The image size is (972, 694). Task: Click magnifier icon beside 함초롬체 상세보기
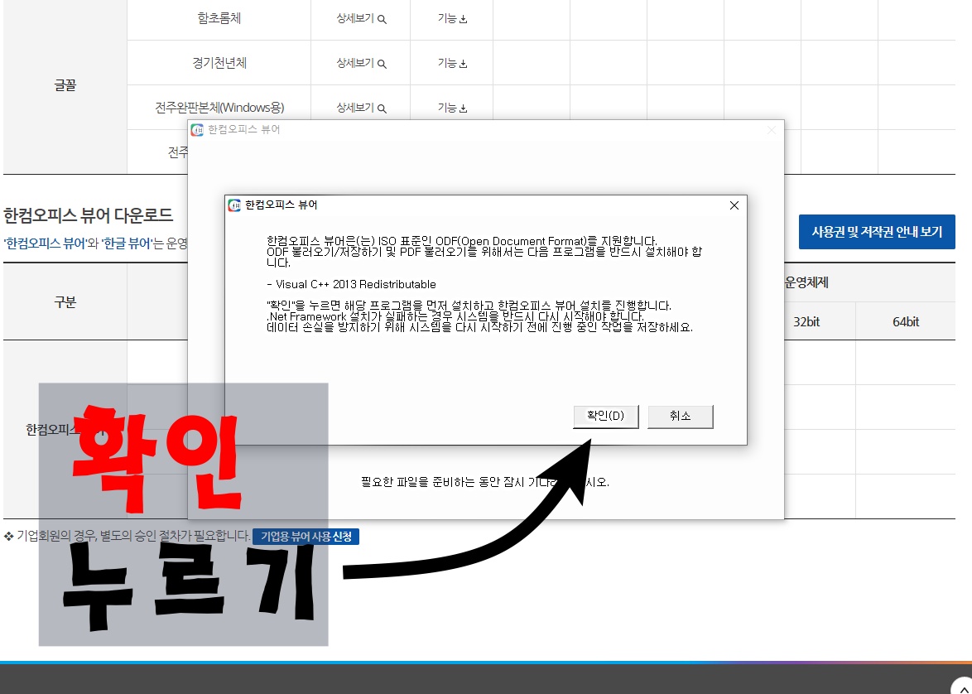point(382,19)
